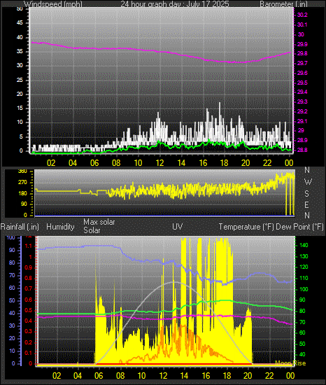Screen dimensions: 326x385
Task: Click the 29.3 value on the barometer axis
Action: click(302, 101)
